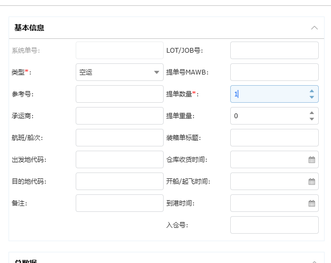Click the 装箱单标题 text field

tap(274, 138)
